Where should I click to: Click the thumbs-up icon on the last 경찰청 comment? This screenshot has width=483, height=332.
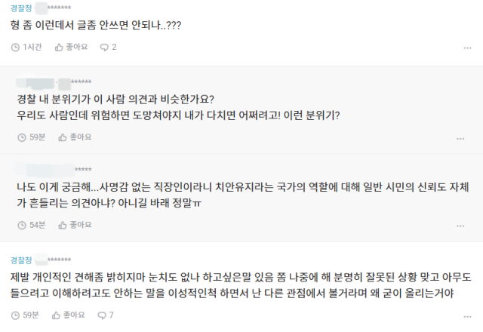(x=56, y=315)
